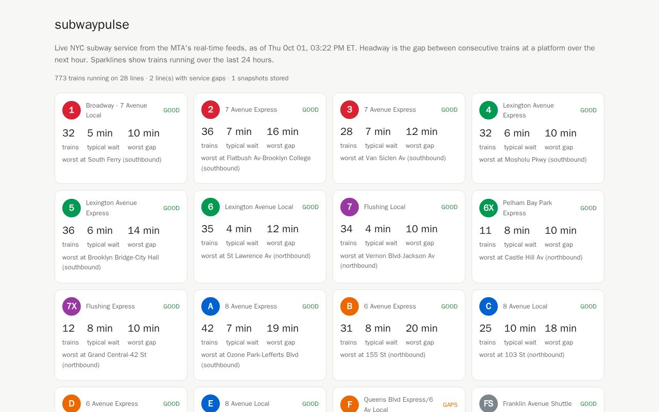Click the purple 7 train line badge
The image size is (659, 412).
click(x=350, y=207)
